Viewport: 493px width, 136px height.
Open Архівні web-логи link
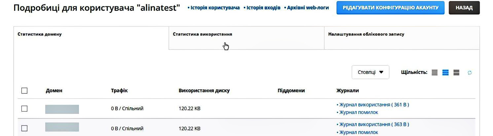pyautogui.click(x=306, y=8)
